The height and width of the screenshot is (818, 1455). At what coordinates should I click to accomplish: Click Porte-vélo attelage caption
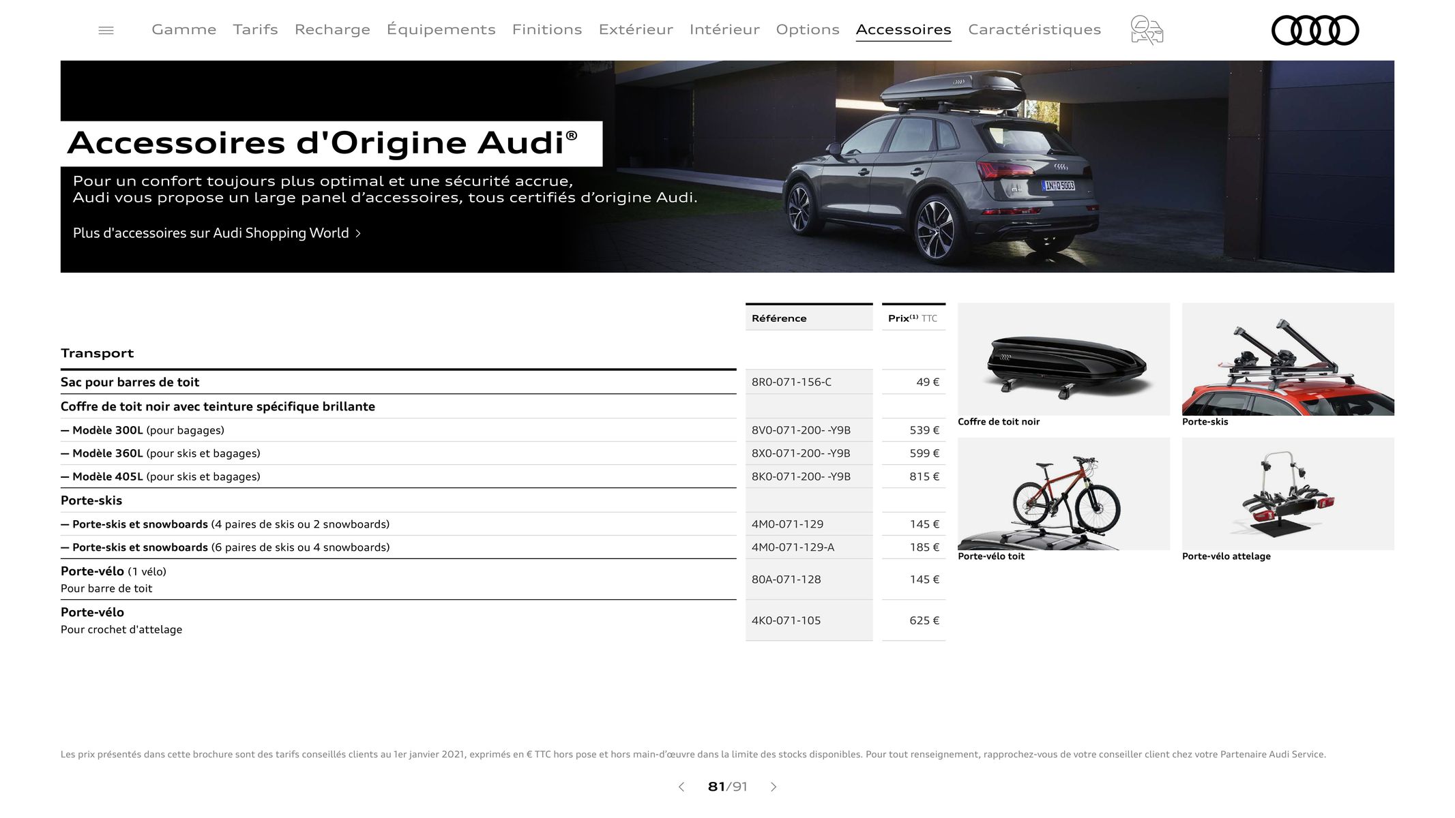pyautogui.click(x=1226, y=556)
